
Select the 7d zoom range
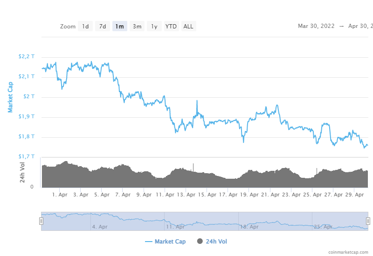[x=103, y=27]
